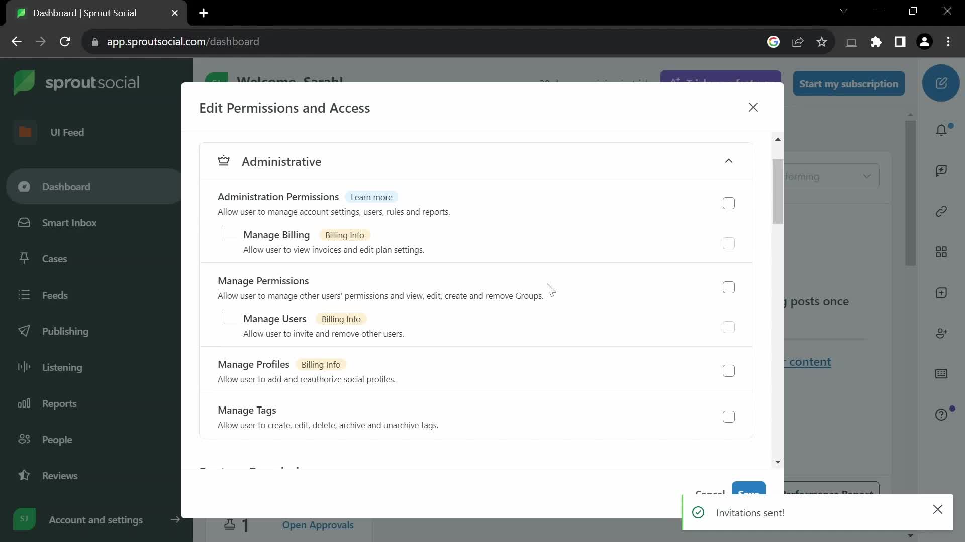965x542 pixels.
Task: Click the People sidebar icon
Action: click(x=23, y=440)
